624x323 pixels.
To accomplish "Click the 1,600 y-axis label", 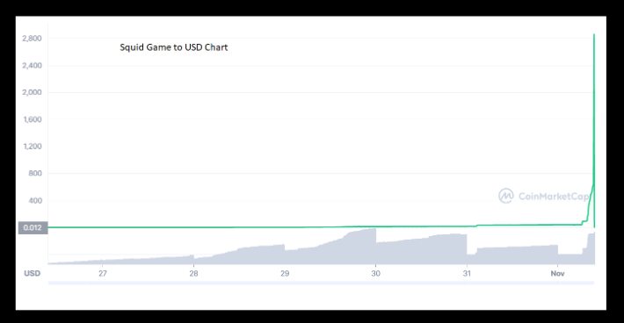I will [x=33, y=119].
